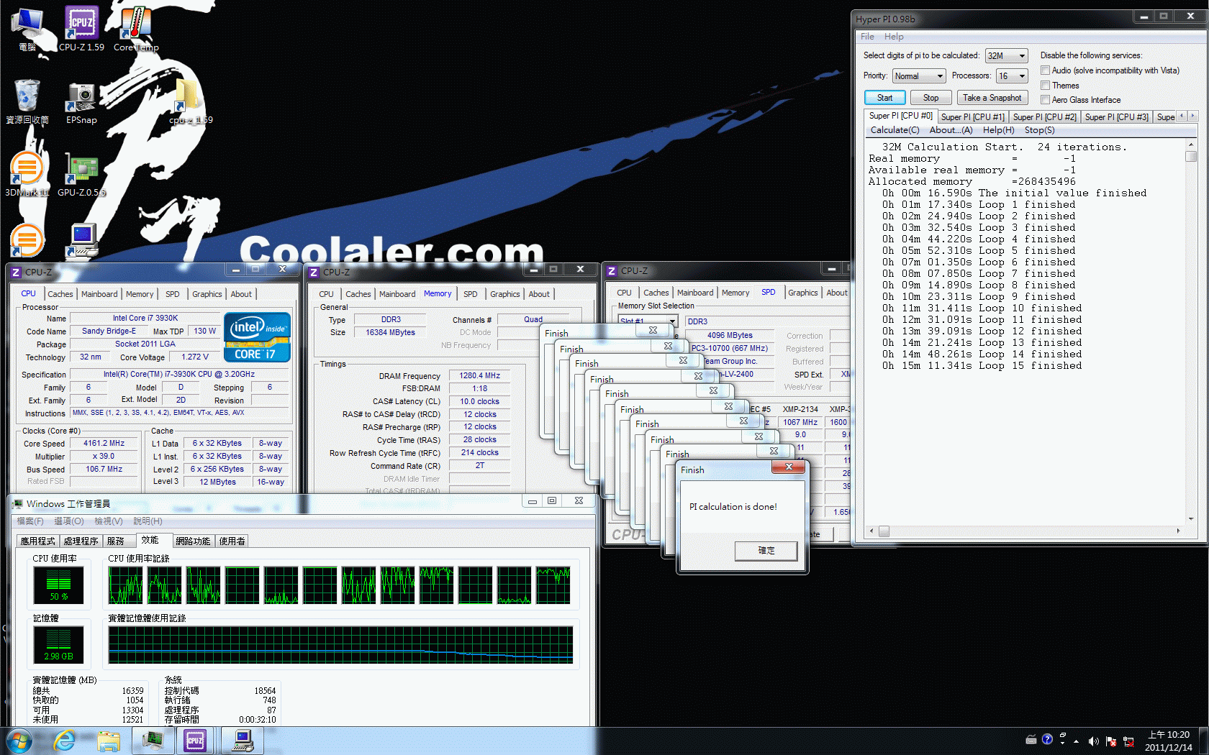Open Hyper PI File menu
This screenshot has height=755, width=1209.
click(867, 37)
